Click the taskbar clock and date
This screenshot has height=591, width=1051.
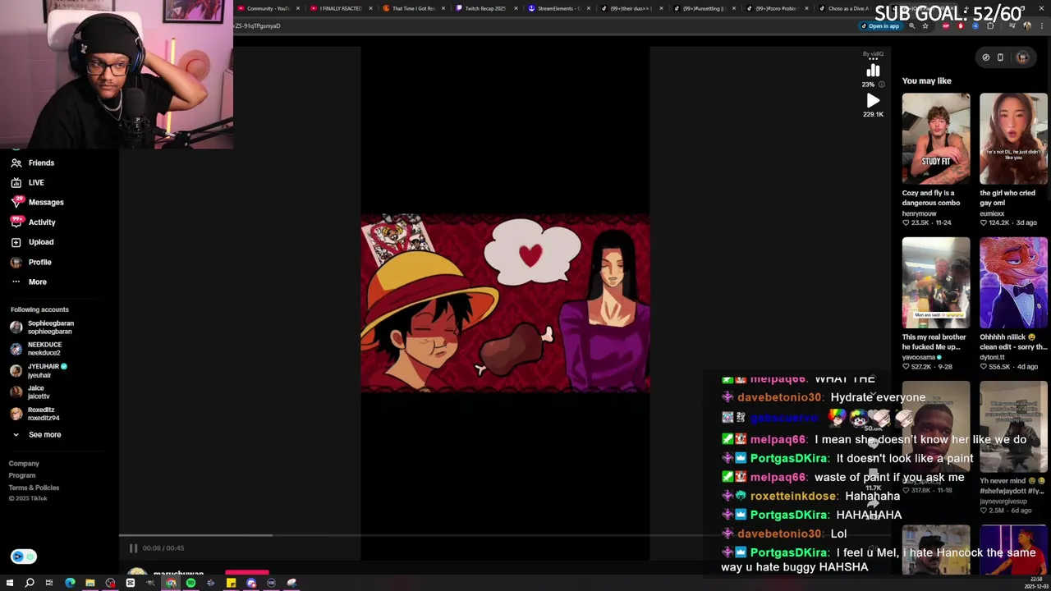pos(1036,583)
